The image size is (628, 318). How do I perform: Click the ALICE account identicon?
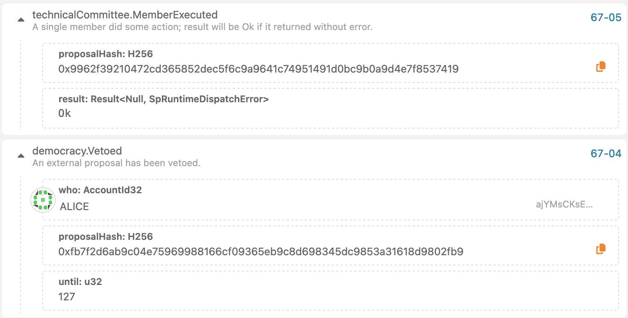click(43, 200)
